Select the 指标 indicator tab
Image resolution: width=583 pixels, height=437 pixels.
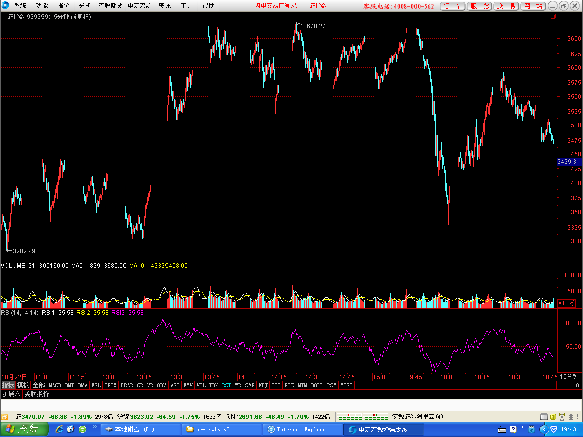click(x=8, y=385)
